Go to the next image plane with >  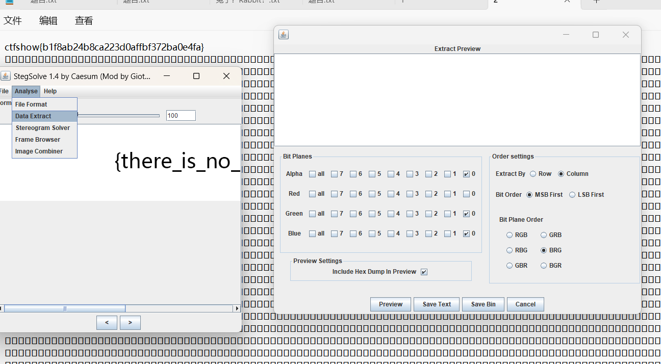(130, 323)
